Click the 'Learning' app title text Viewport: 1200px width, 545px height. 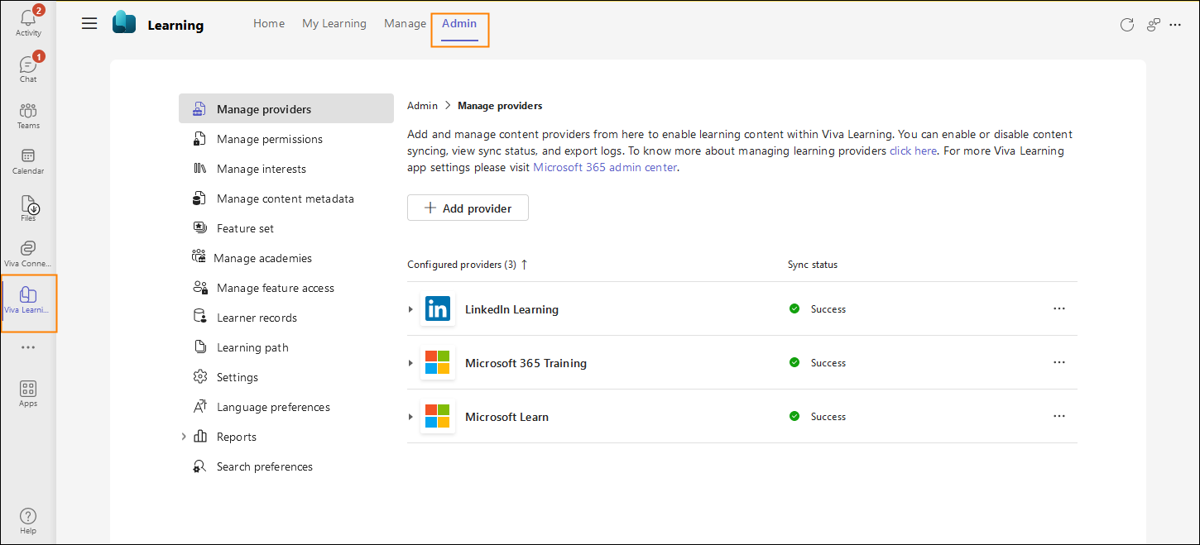[x=175, y=25]
